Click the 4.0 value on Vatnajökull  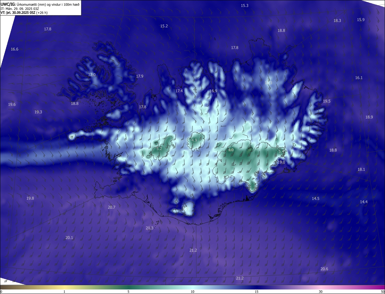click(231, 150)
